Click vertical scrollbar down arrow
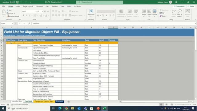Screen dimensions: 197x111 point(196,99)
